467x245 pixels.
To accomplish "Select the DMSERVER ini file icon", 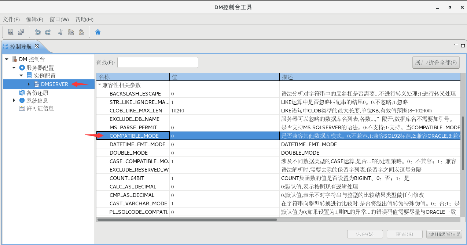I will (x=37, y=84).
